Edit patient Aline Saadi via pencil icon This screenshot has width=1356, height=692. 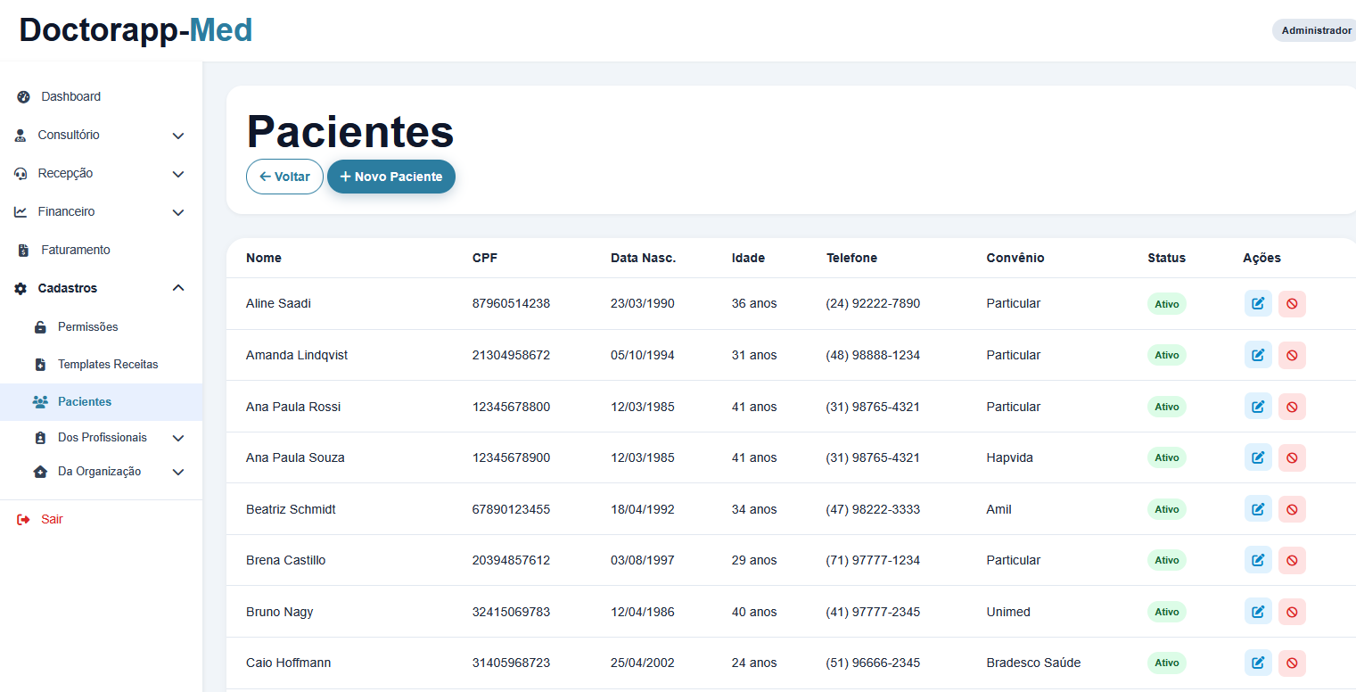1258,304
